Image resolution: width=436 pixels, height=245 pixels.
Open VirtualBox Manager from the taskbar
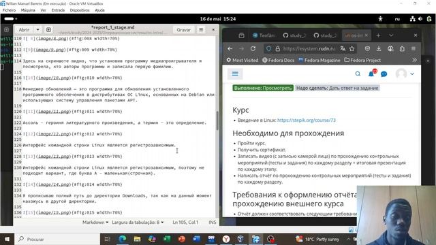click(x=240, y=239)
